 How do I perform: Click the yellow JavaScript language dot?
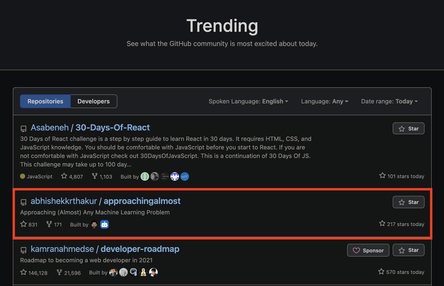(x=22, y=176)
